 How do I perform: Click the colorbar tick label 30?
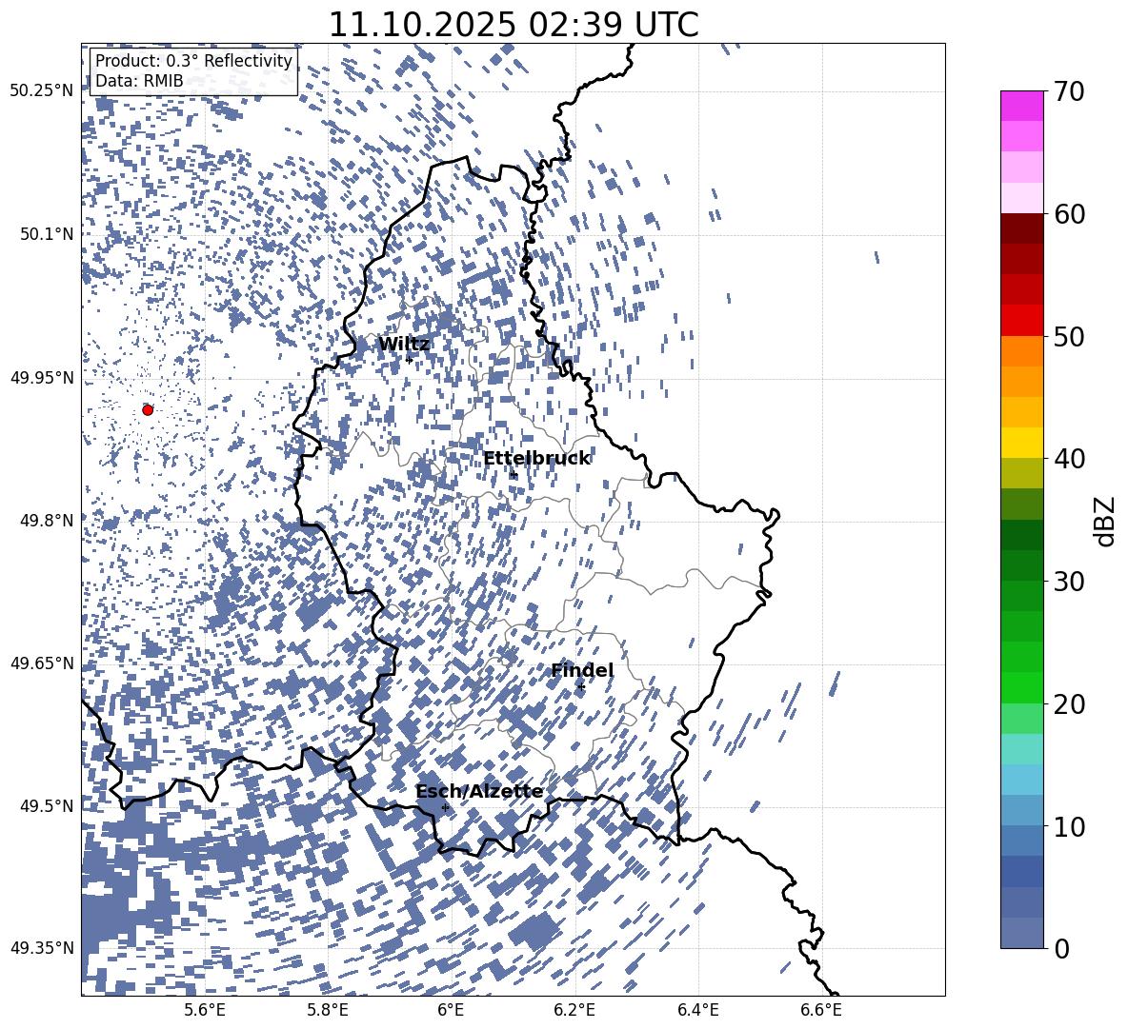(x=1069, y=582)
